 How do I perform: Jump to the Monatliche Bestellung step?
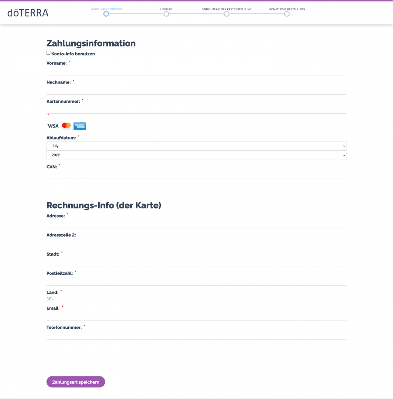pyautogui.click(x=287, y=14)
